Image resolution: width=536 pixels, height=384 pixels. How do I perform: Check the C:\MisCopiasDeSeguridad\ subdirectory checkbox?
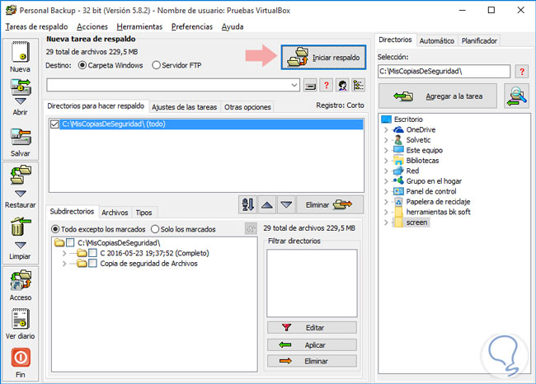click(70, 242)
